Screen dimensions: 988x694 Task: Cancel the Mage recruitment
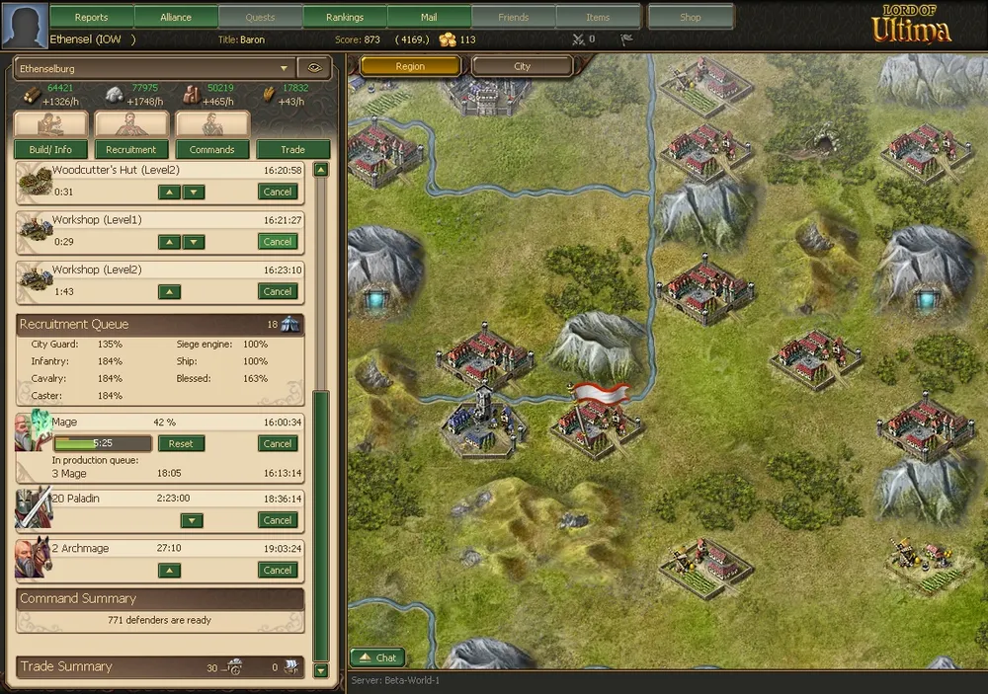278,443
